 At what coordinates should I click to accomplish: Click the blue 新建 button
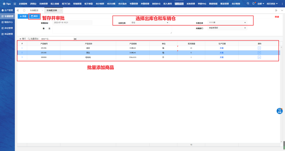(x=23, y=16)
